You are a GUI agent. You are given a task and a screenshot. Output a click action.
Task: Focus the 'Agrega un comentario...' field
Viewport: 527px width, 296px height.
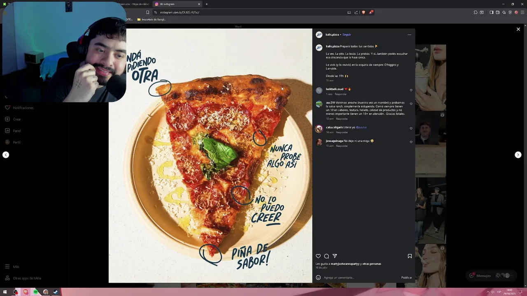(x=361, y=277)
